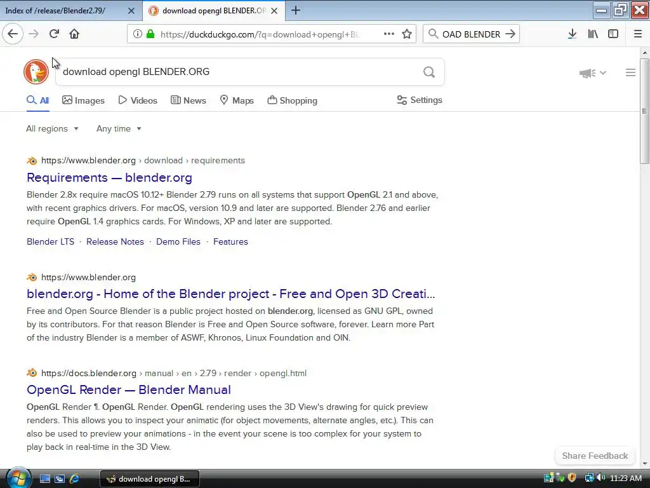The width and height of the screenshot is (650, 488).
Task: Open a new browser tab
Action: tap(296, 10)
